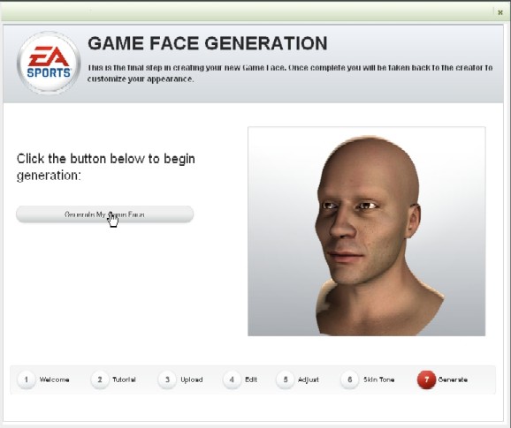Screen dimensions: 511x428
Task: Click the EA Sports logo
Action: click(x=49, y=63)
